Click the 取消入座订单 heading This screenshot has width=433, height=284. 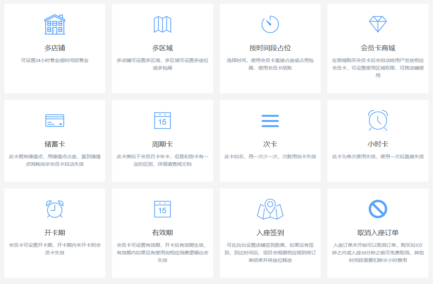pyautogui.click(x=378, y=232)
